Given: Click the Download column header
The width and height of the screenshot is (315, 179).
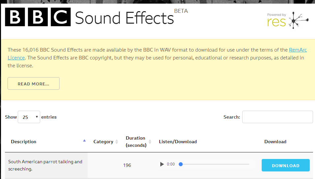Looking at the screenshot, I should pyautogui.click(x=275, y=142).
